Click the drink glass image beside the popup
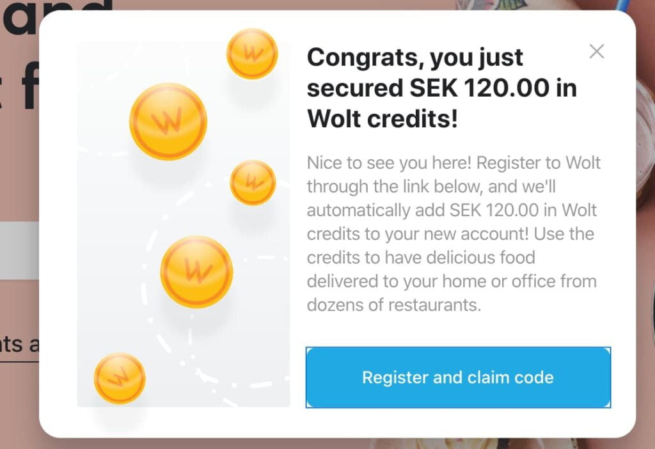Screen dimensions: 655x449 click(x=645, y=142)
